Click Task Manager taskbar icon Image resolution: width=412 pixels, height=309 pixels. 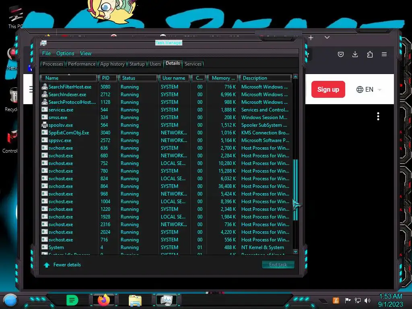tap(167, 300)
